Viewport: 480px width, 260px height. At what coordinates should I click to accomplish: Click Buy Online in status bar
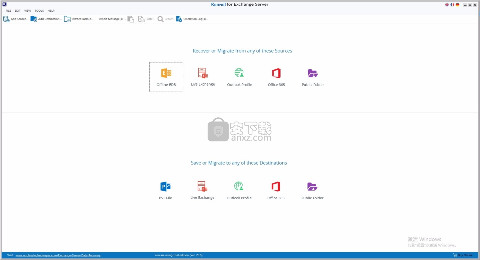pyautogui.click(x=463, y=255)
